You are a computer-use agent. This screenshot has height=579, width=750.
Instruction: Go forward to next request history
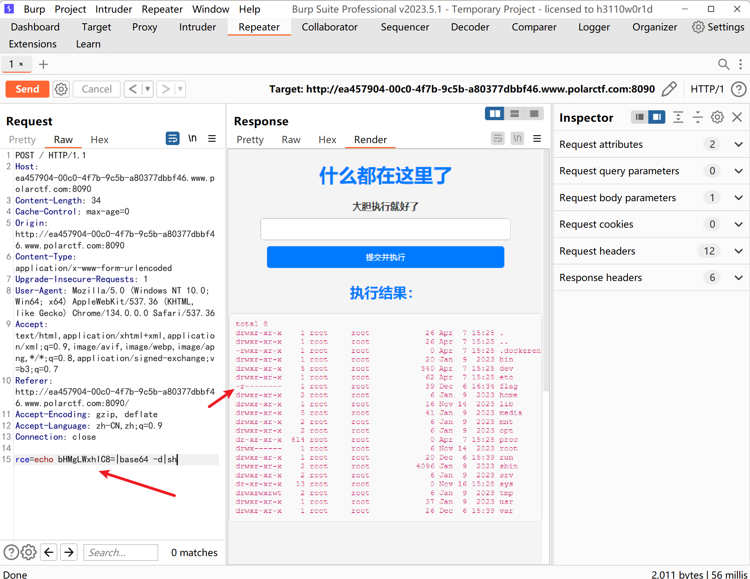coord(165,89)
